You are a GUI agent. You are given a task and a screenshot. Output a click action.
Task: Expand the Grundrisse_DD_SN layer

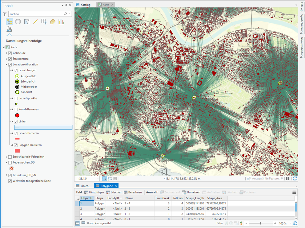pyautogui.click(x=6, y=175)
